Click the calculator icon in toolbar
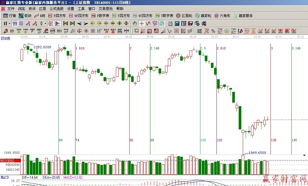Image resolution: width=308 pixels, height=186 pixels. tap(177, 23)
